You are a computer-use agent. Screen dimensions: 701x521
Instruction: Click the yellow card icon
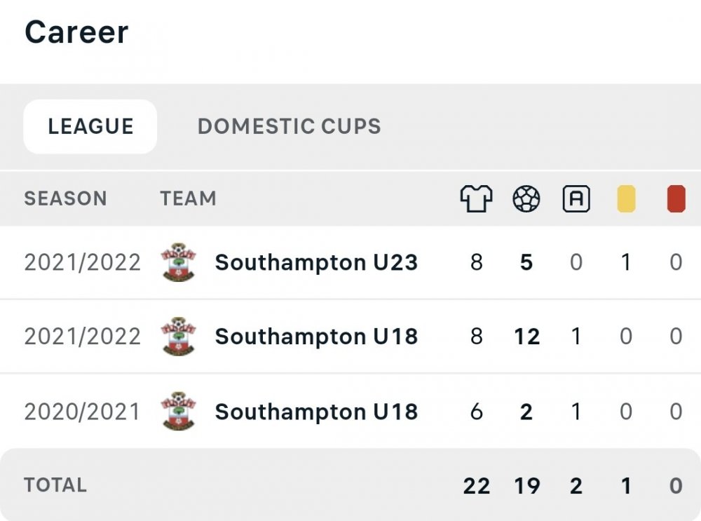[x=626, y=199]
